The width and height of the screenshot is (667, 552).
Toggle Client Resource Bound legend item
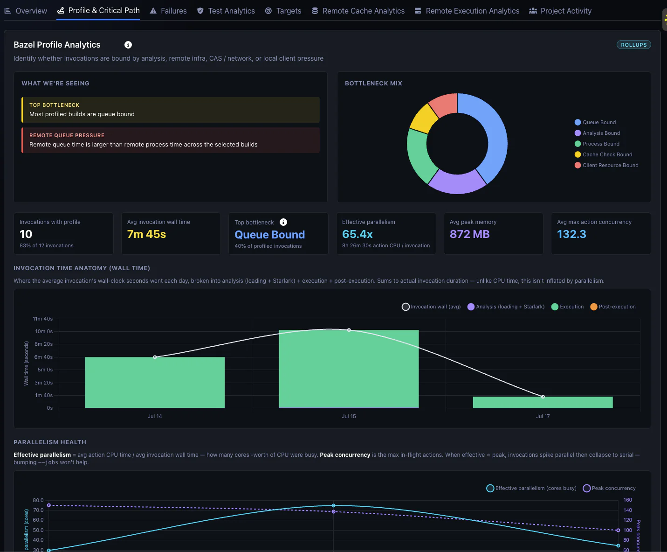click(606, 165)
